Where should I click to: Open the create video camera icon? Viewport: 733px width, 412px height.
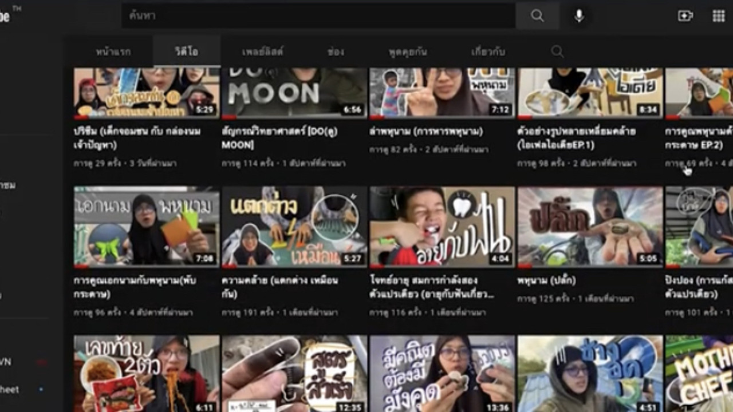685,16
